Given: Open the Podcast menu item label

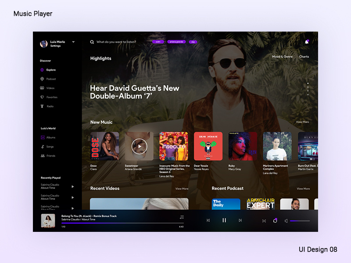Looking at the screenshot, I should pyautogui.click(x=51, y=79).
